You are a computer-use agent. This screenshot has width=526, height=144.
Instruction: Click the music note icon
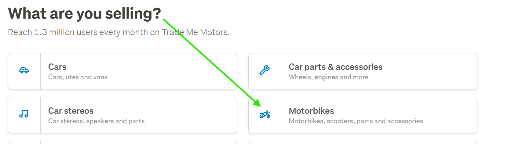24,114
